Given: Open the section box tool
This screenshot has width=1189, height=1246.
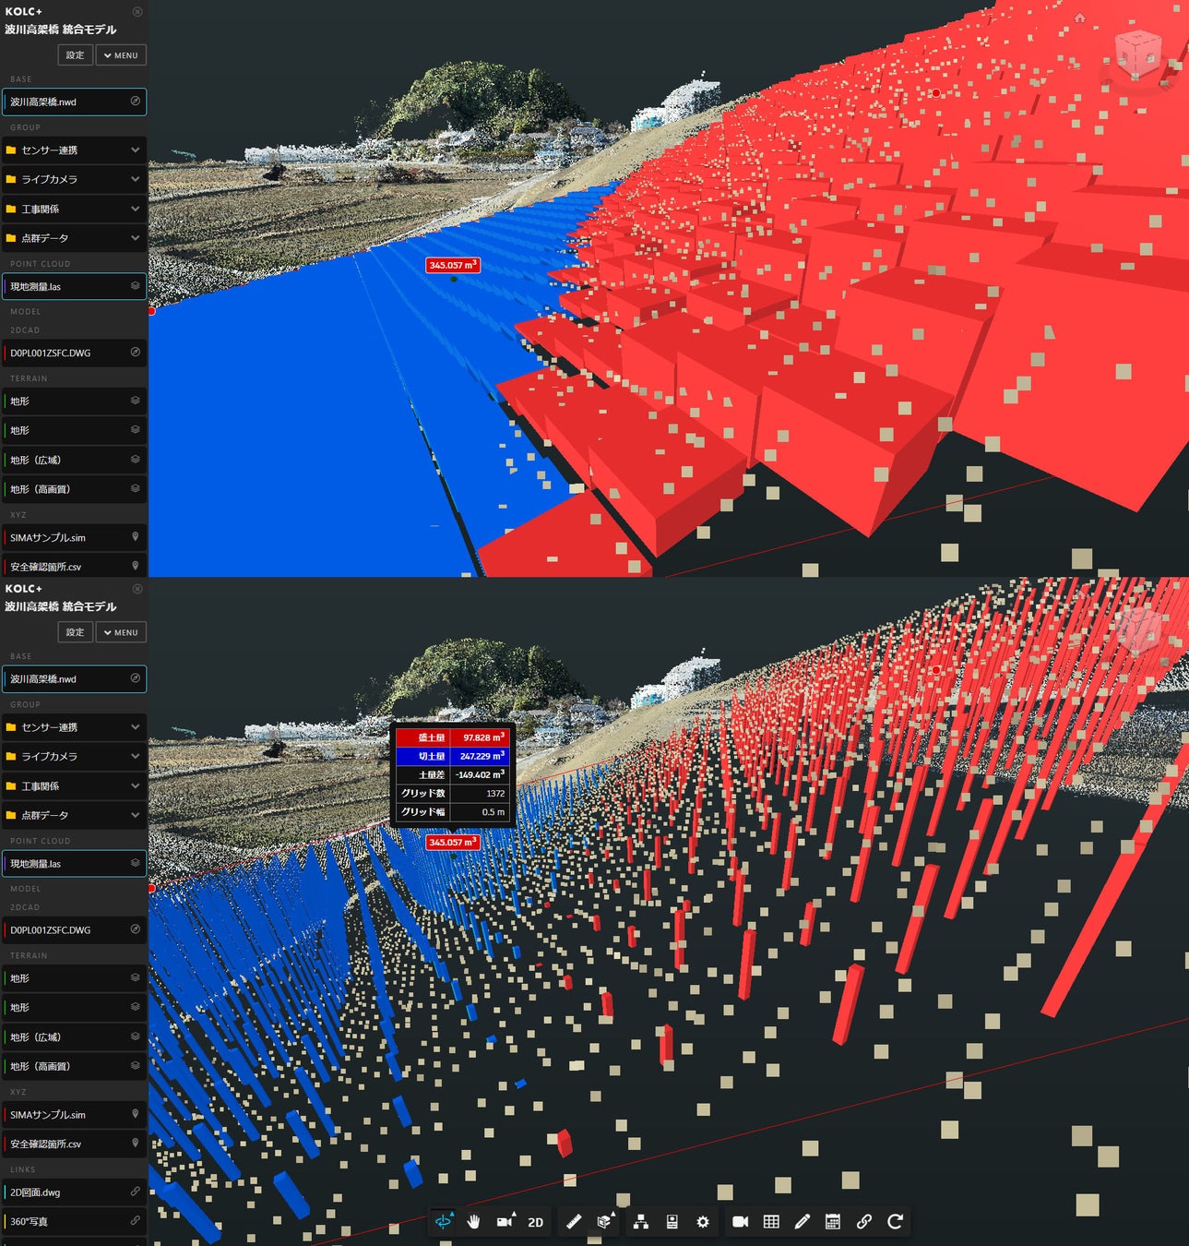Looking at the screenshot, I should (x=604, y=1221).
